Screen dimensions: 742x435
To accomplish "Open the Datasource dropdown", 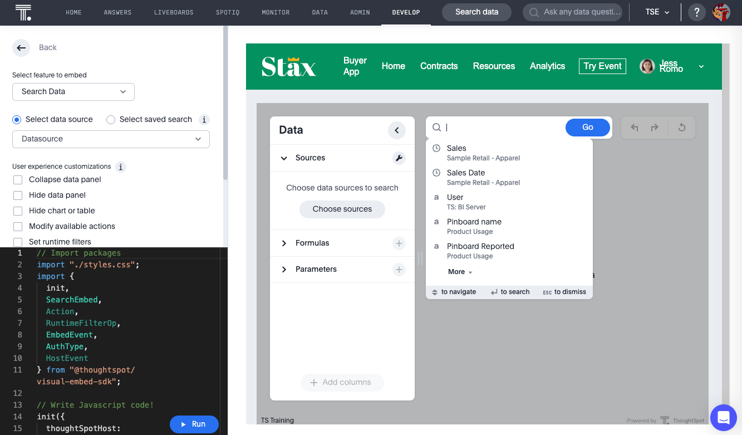I will [x=111, y=139].
